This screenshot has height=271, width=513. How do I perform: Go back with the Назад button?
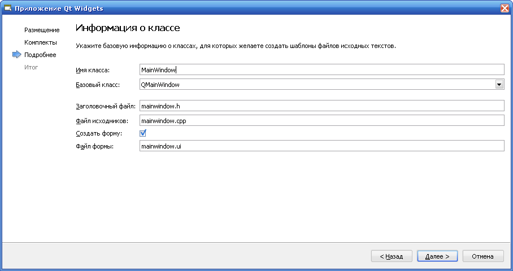point(392,256)
